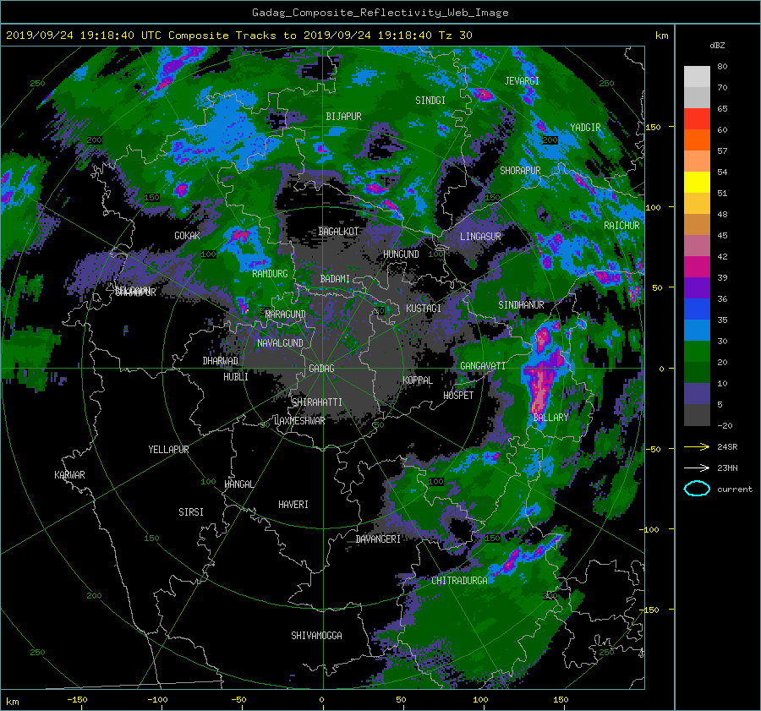
Task: Pick the purple 39-36 dBZ legend swatch
Action: click(697, 287)
